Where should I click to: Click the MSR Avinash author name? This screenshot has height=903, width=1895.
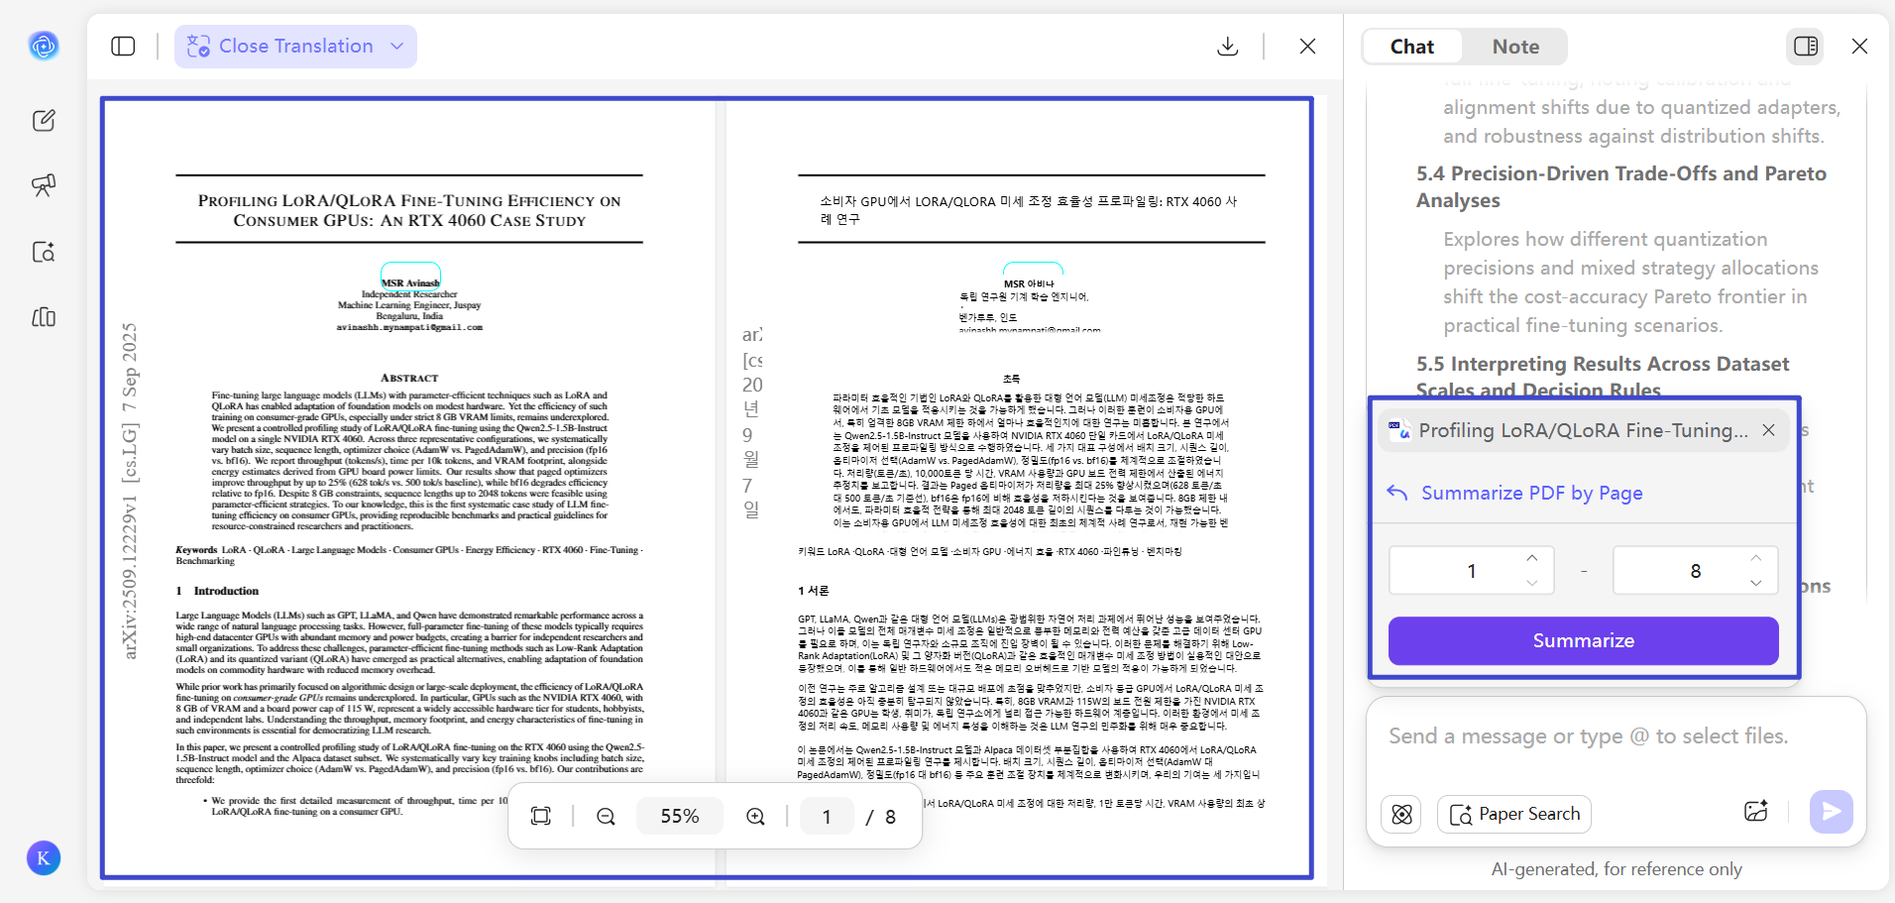[410, 283]
